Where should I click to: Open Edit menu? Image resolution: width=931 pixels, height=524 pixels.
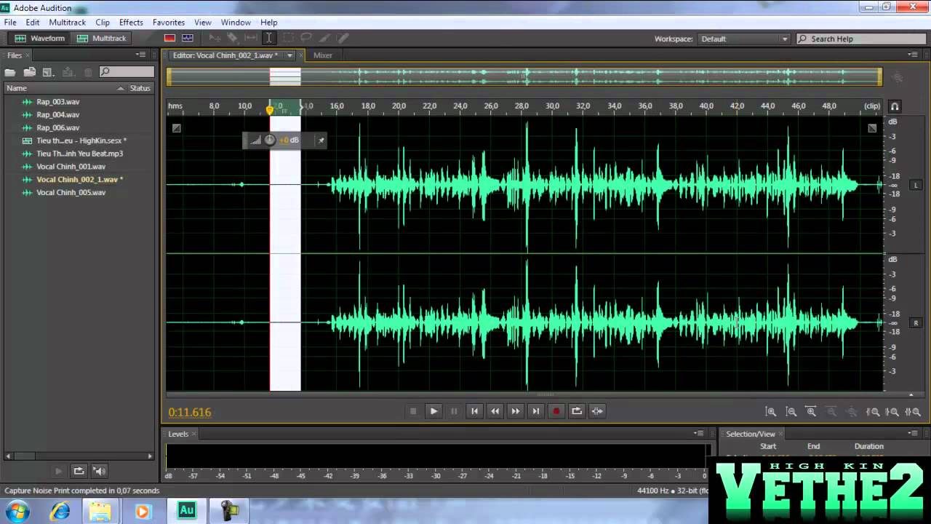point(33,23)
